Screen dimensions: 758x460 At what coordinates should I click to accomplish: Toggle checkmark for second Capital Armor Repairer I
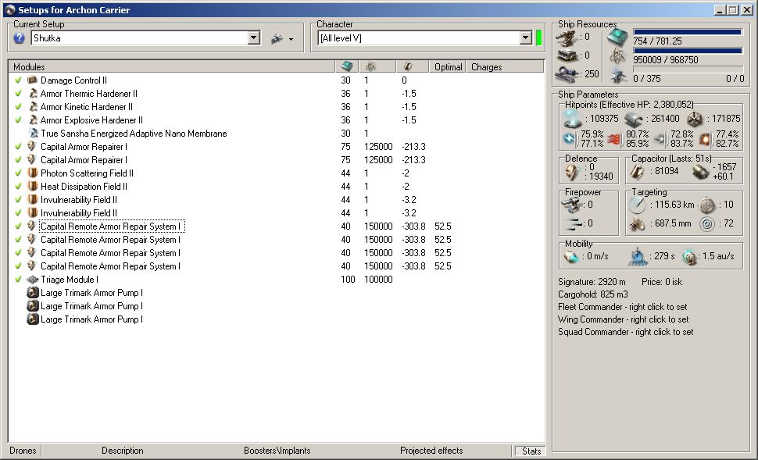tap(19, 160)
